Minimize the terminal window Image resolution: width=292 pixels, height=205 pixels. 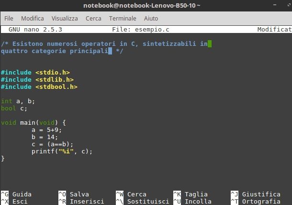point(275,5)
